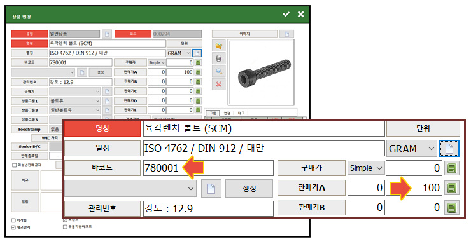Switch to the 그룹 tab
Screen dimensions: 471x244
pos(213,113)
